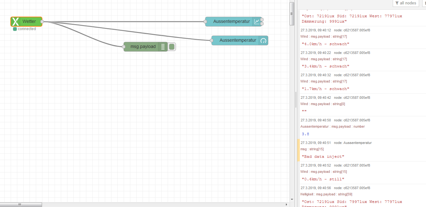Click the output port of the Wetter node
This screenshot has height=207, width=426.
point(42,22)
